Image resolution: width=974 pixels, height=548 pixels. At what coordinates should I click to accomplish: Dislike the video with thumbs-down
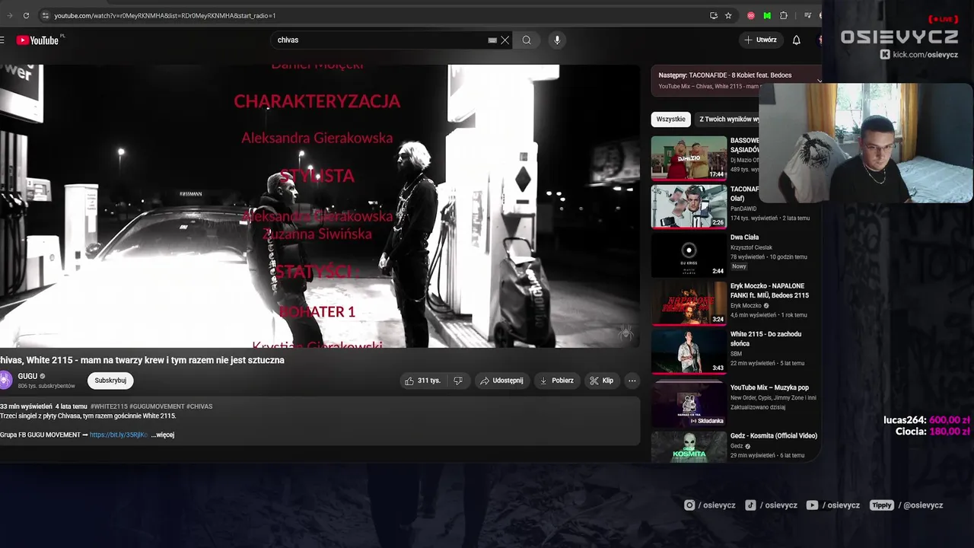pos(458,381)
